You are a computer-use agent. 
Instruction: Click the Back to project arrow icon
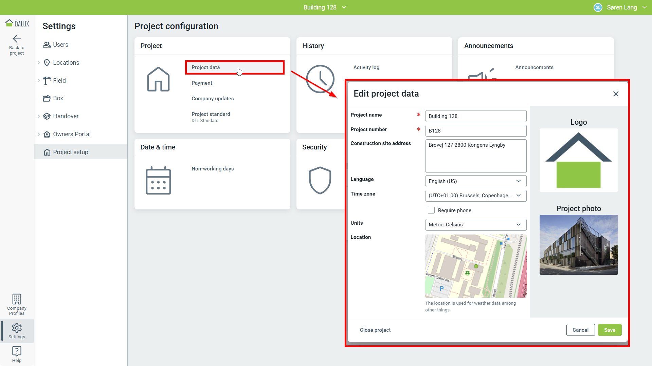coord(17,39)
